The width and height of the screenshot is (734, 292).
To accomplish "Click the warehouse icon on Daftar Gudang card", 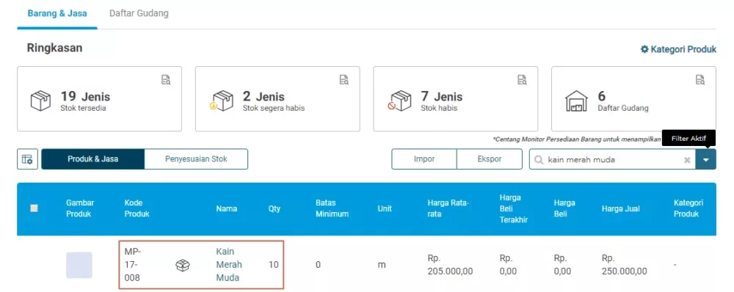I will pos(576,101).
